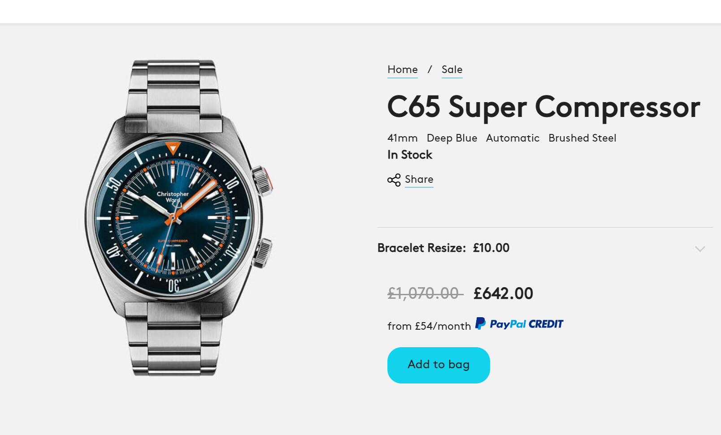Image resolution: width=721 pixels, height=435 pixels.
Task: Add the watch to bag
Action: point(439,365)
